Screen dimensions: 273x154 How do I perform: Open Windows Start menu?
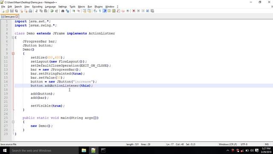5,151
